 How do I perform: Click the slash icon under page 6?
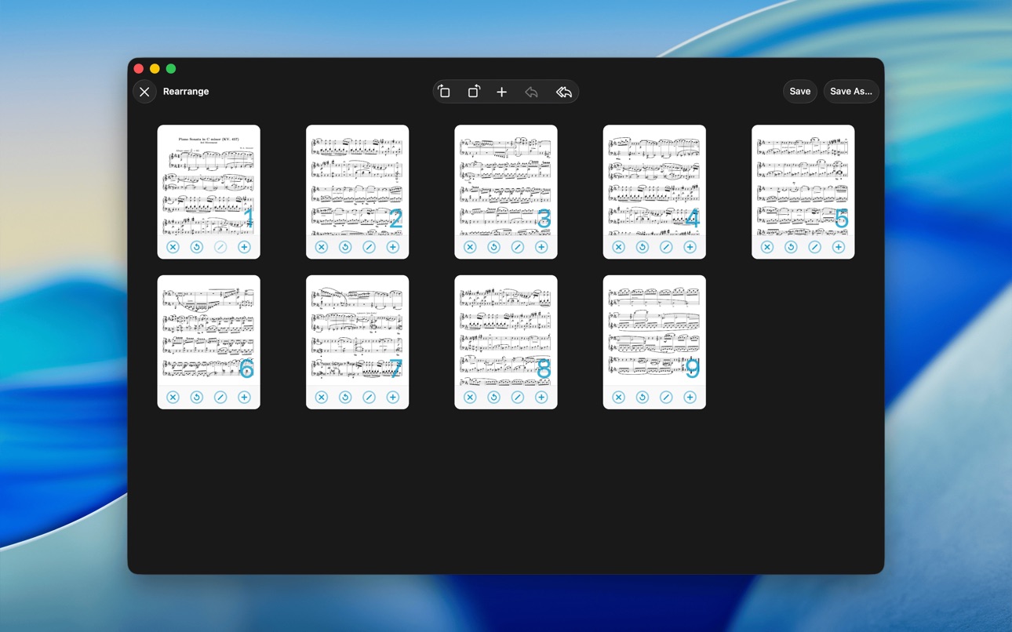[x=220, y=398]
